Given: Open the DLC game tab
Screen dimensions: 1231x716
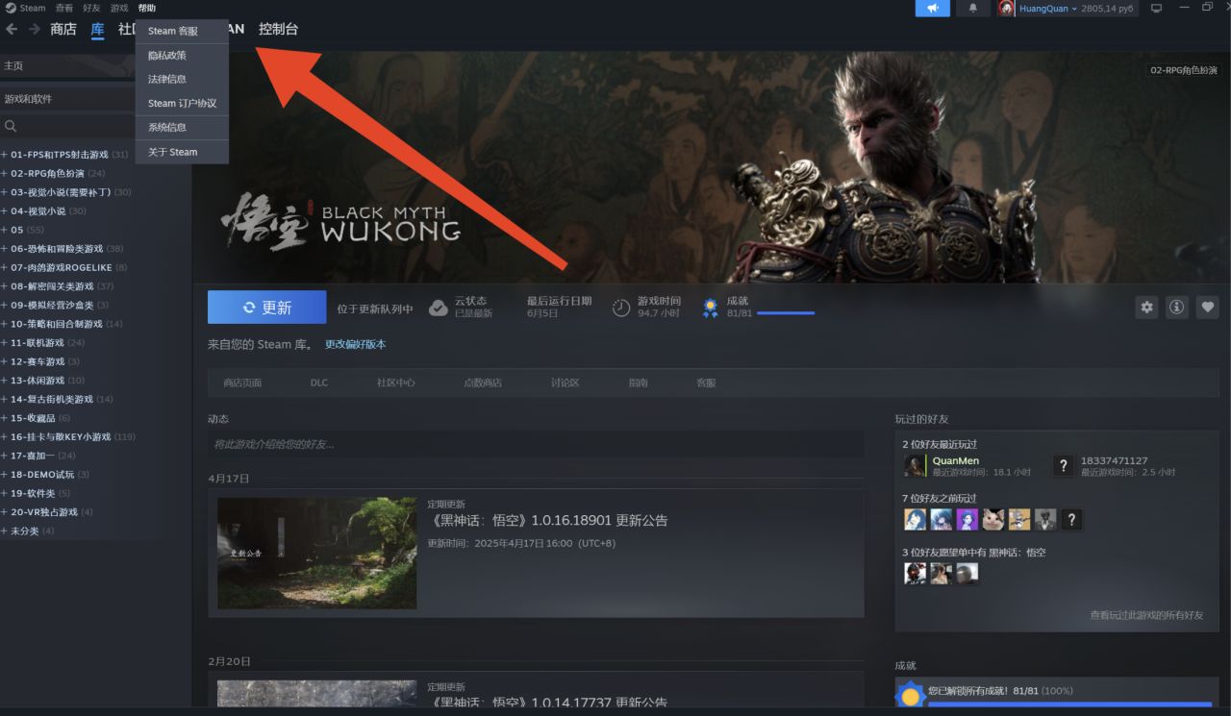Looking at the screenshot, I should coord(319,383).
